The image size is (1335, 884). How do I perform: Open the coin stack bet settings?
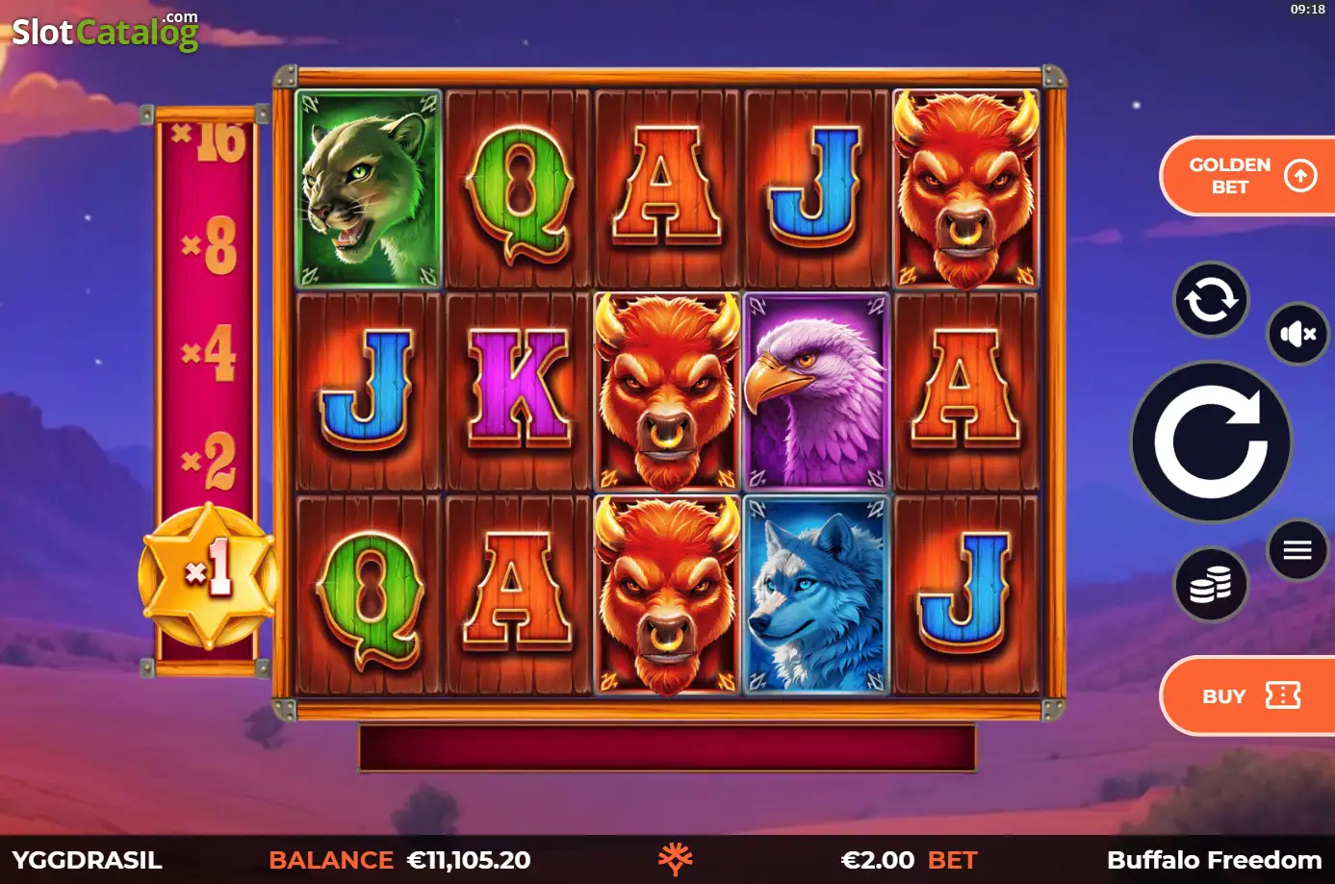coord(1211,584)
